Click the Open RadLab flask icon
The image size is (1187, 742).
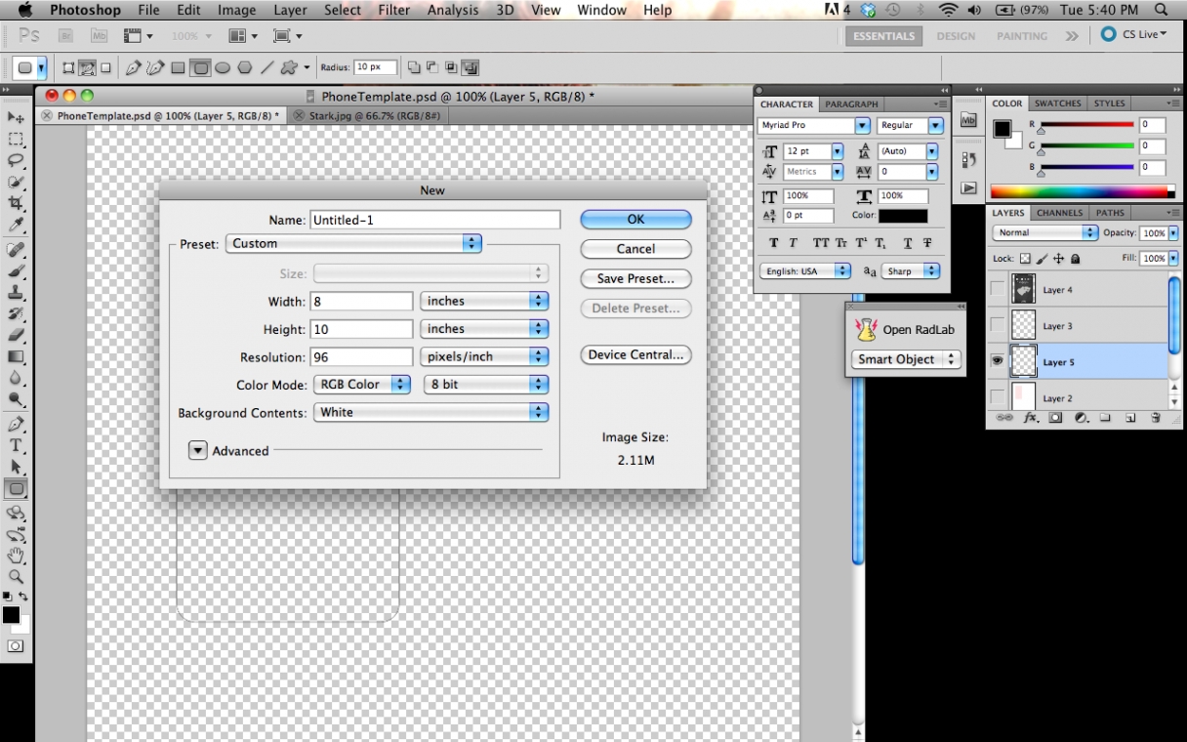click(865, 329)
